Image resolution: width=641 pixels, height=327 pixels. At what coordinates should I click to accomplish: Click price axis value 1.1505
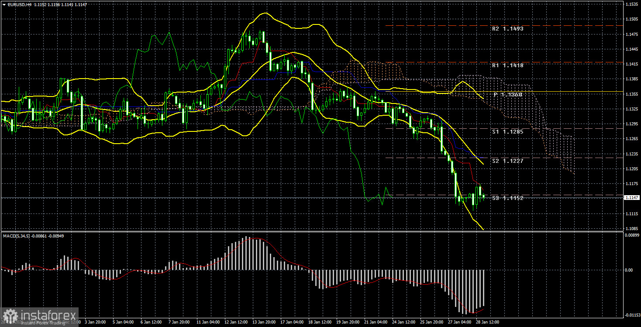point(631,19)
